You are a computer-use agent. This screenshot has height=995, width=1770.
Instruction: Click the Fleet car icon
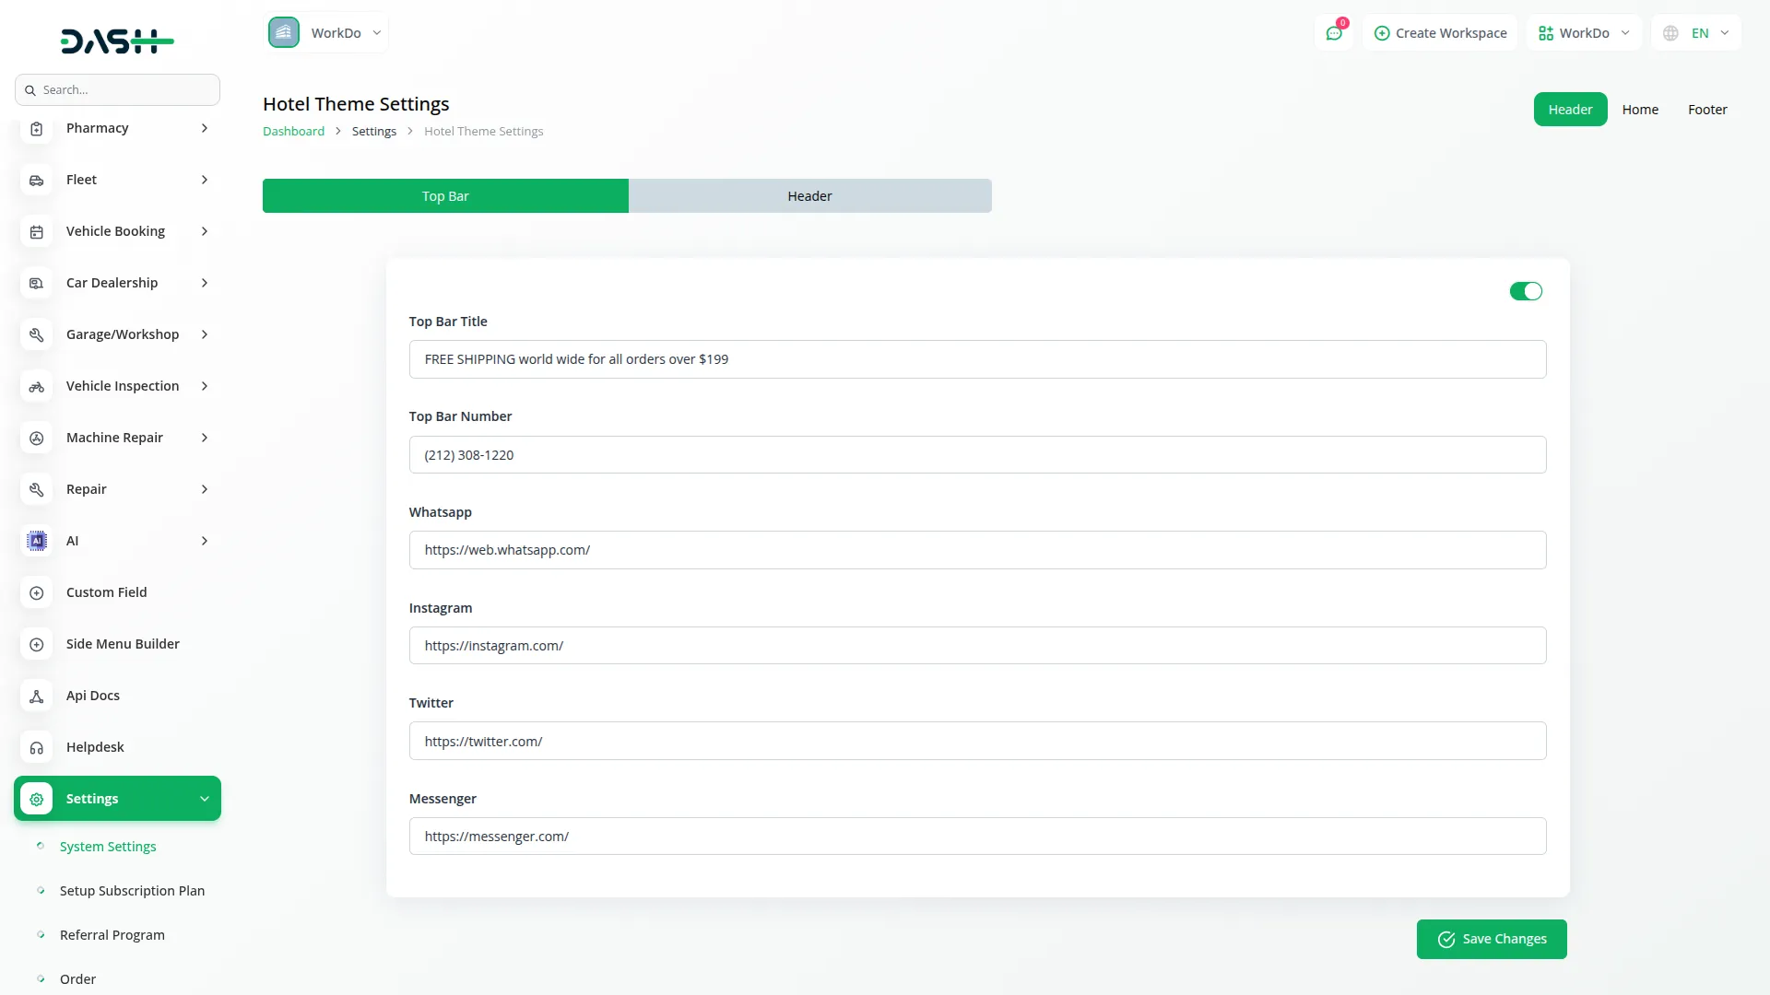[36, 181]
